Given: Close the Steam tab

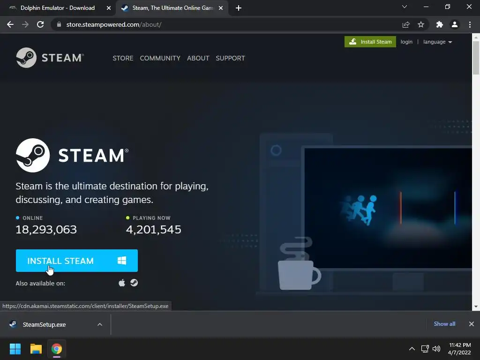Looking at the screenshot, I should pyautogui.click(x=221, y=8).
